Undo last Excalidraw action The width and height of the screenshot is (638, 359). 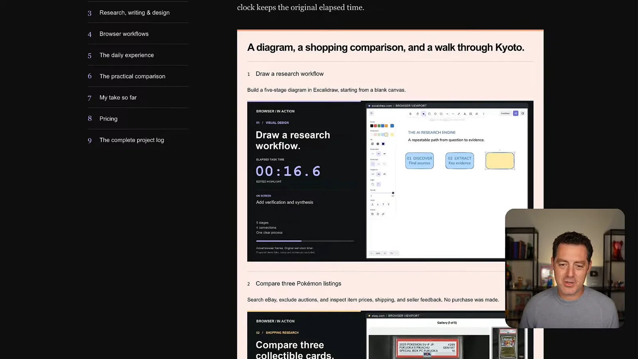(x=392, y=253)
